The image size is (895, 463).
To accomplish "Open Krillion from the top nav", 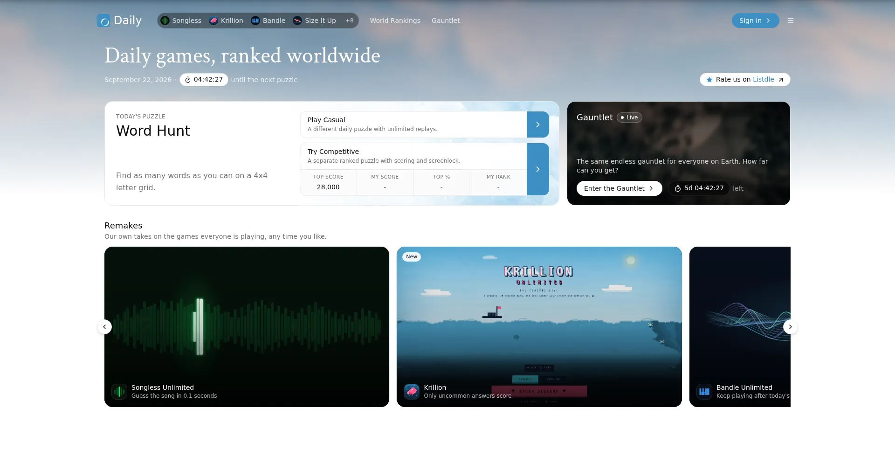I will 226,21.
